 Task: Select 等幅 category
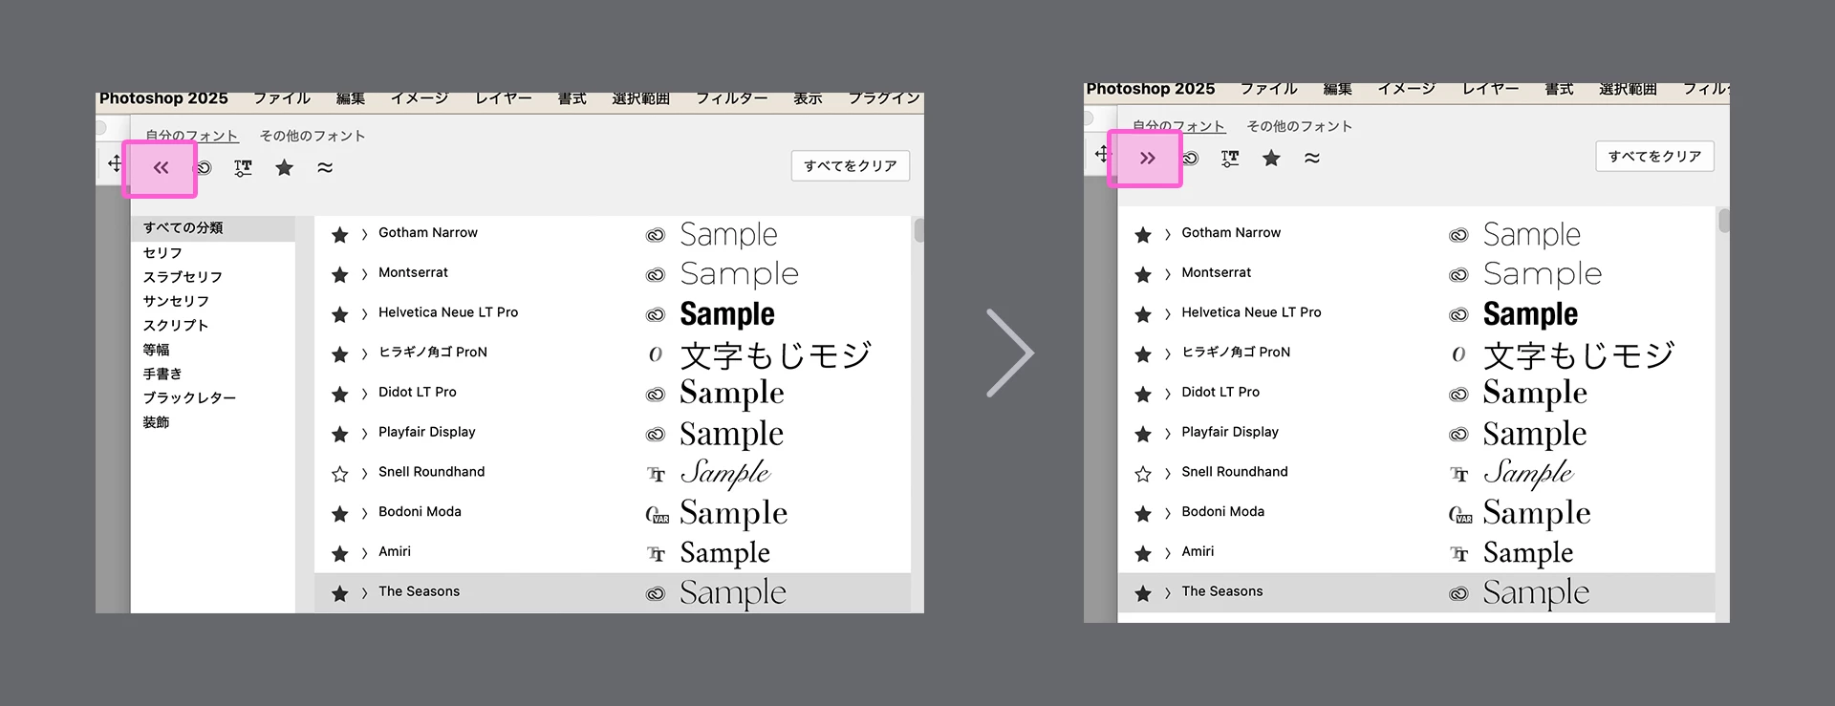coord(156,350)
